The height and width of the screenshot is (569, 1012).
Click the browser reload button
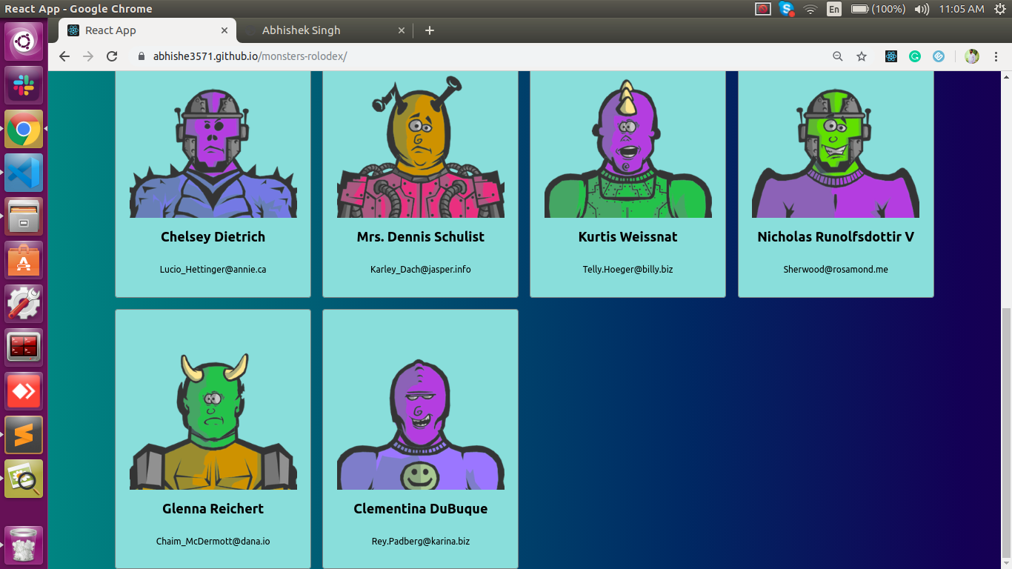click(112, 56)
